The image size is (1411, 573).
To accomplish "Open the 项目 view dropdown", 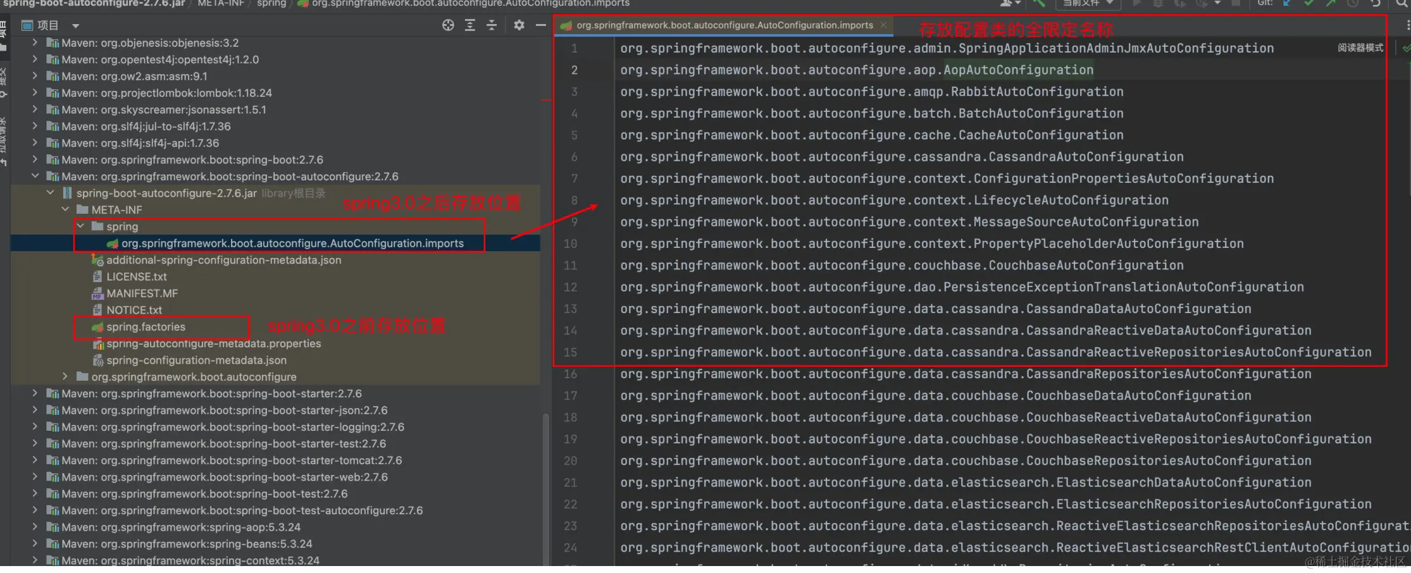I will (76, 26).
